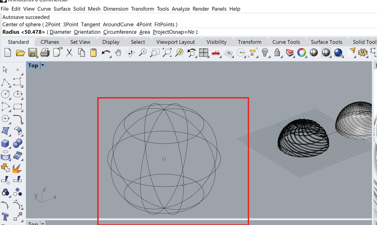Screen dimensions: 377x225
Task: Open the Dimension menu
Action: point(116,9)
